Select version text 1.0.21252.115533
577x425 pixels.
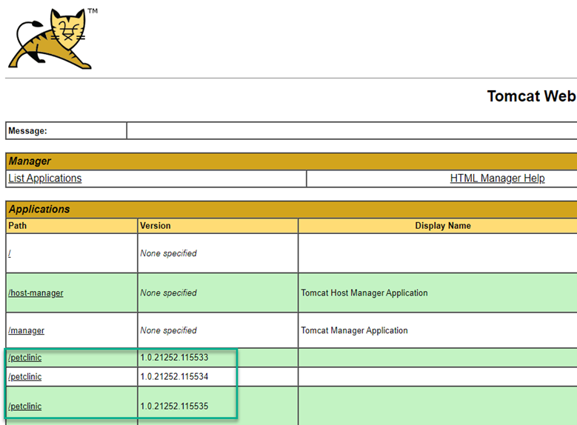[x=174, y=358]
